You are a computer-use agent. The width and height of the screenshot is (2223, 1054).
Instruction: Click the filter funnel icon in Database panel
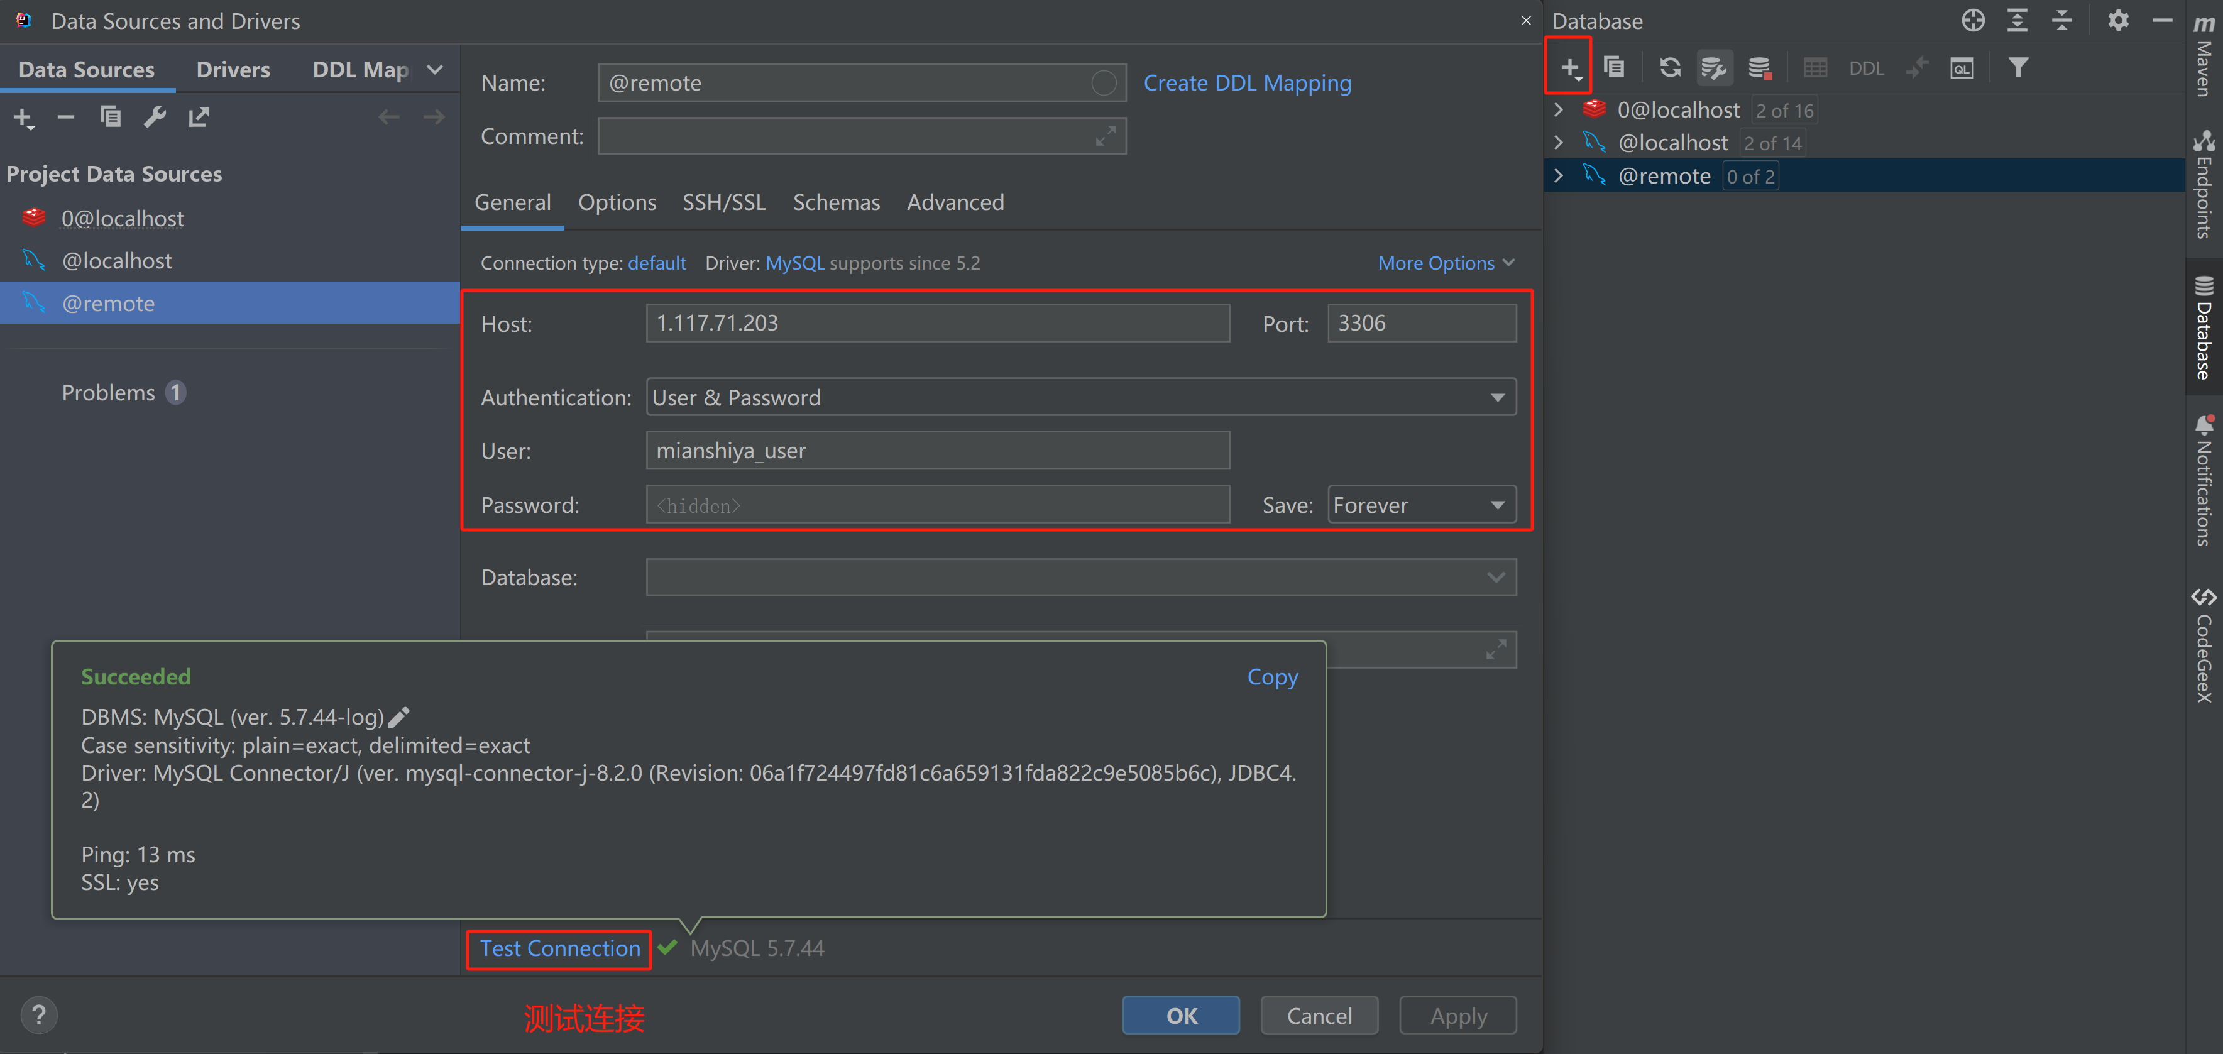click(x=2017, y=67)
